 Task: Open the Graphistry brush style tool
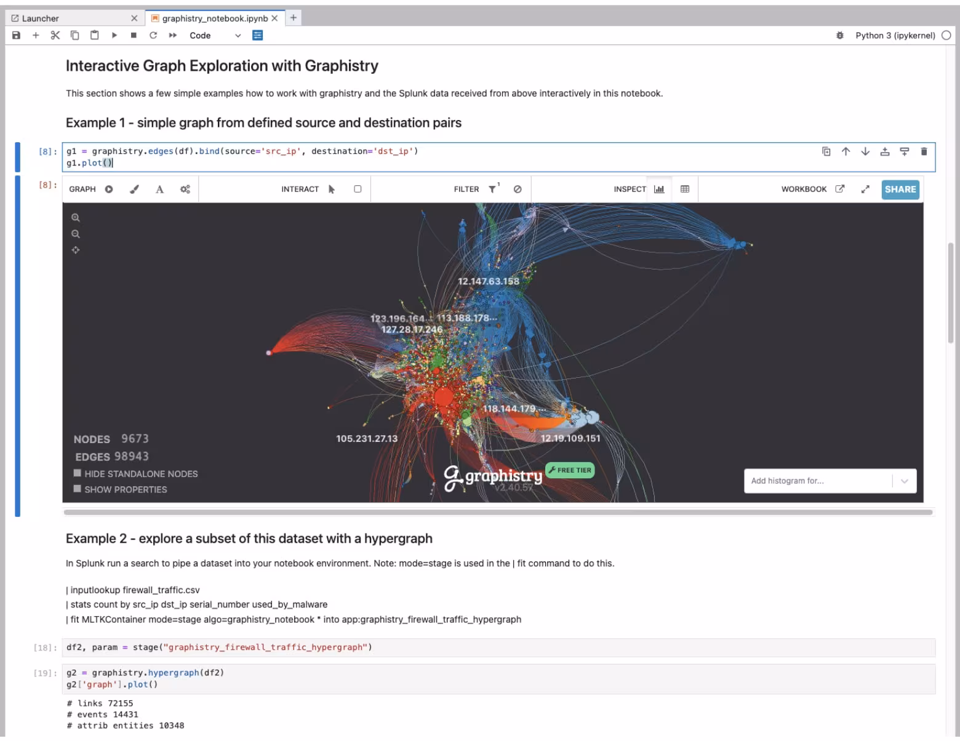pos(134,190)
